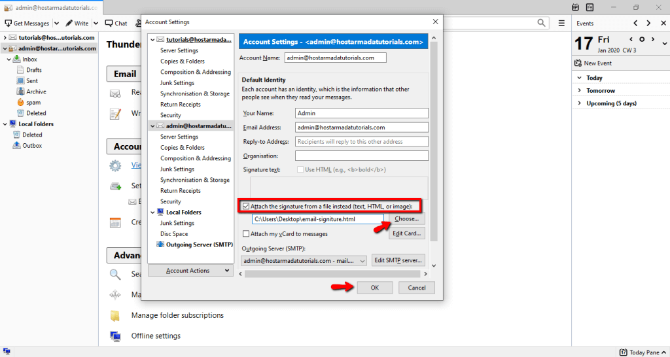This screenshot has height=357, width=670.
Task: Collapse admin account in folder pane
Action: 5,48
